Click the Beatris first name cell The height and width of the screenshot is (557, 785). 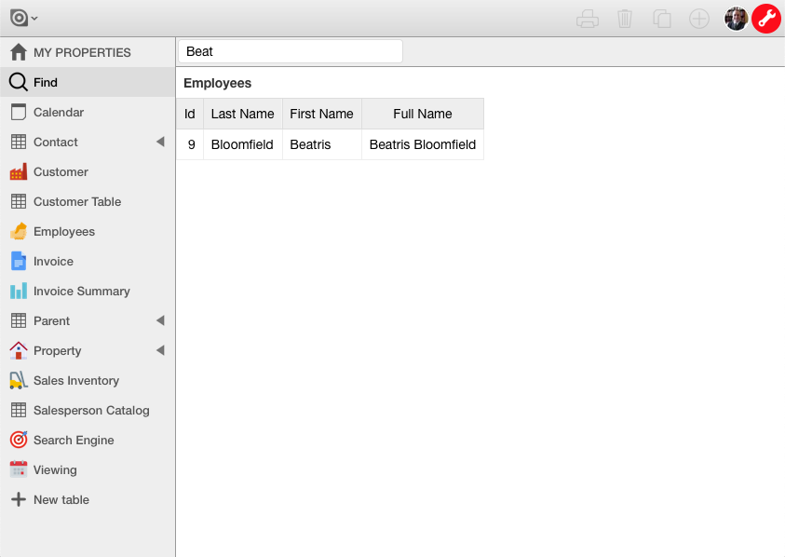pyautogui.click(x=322, y=144)
